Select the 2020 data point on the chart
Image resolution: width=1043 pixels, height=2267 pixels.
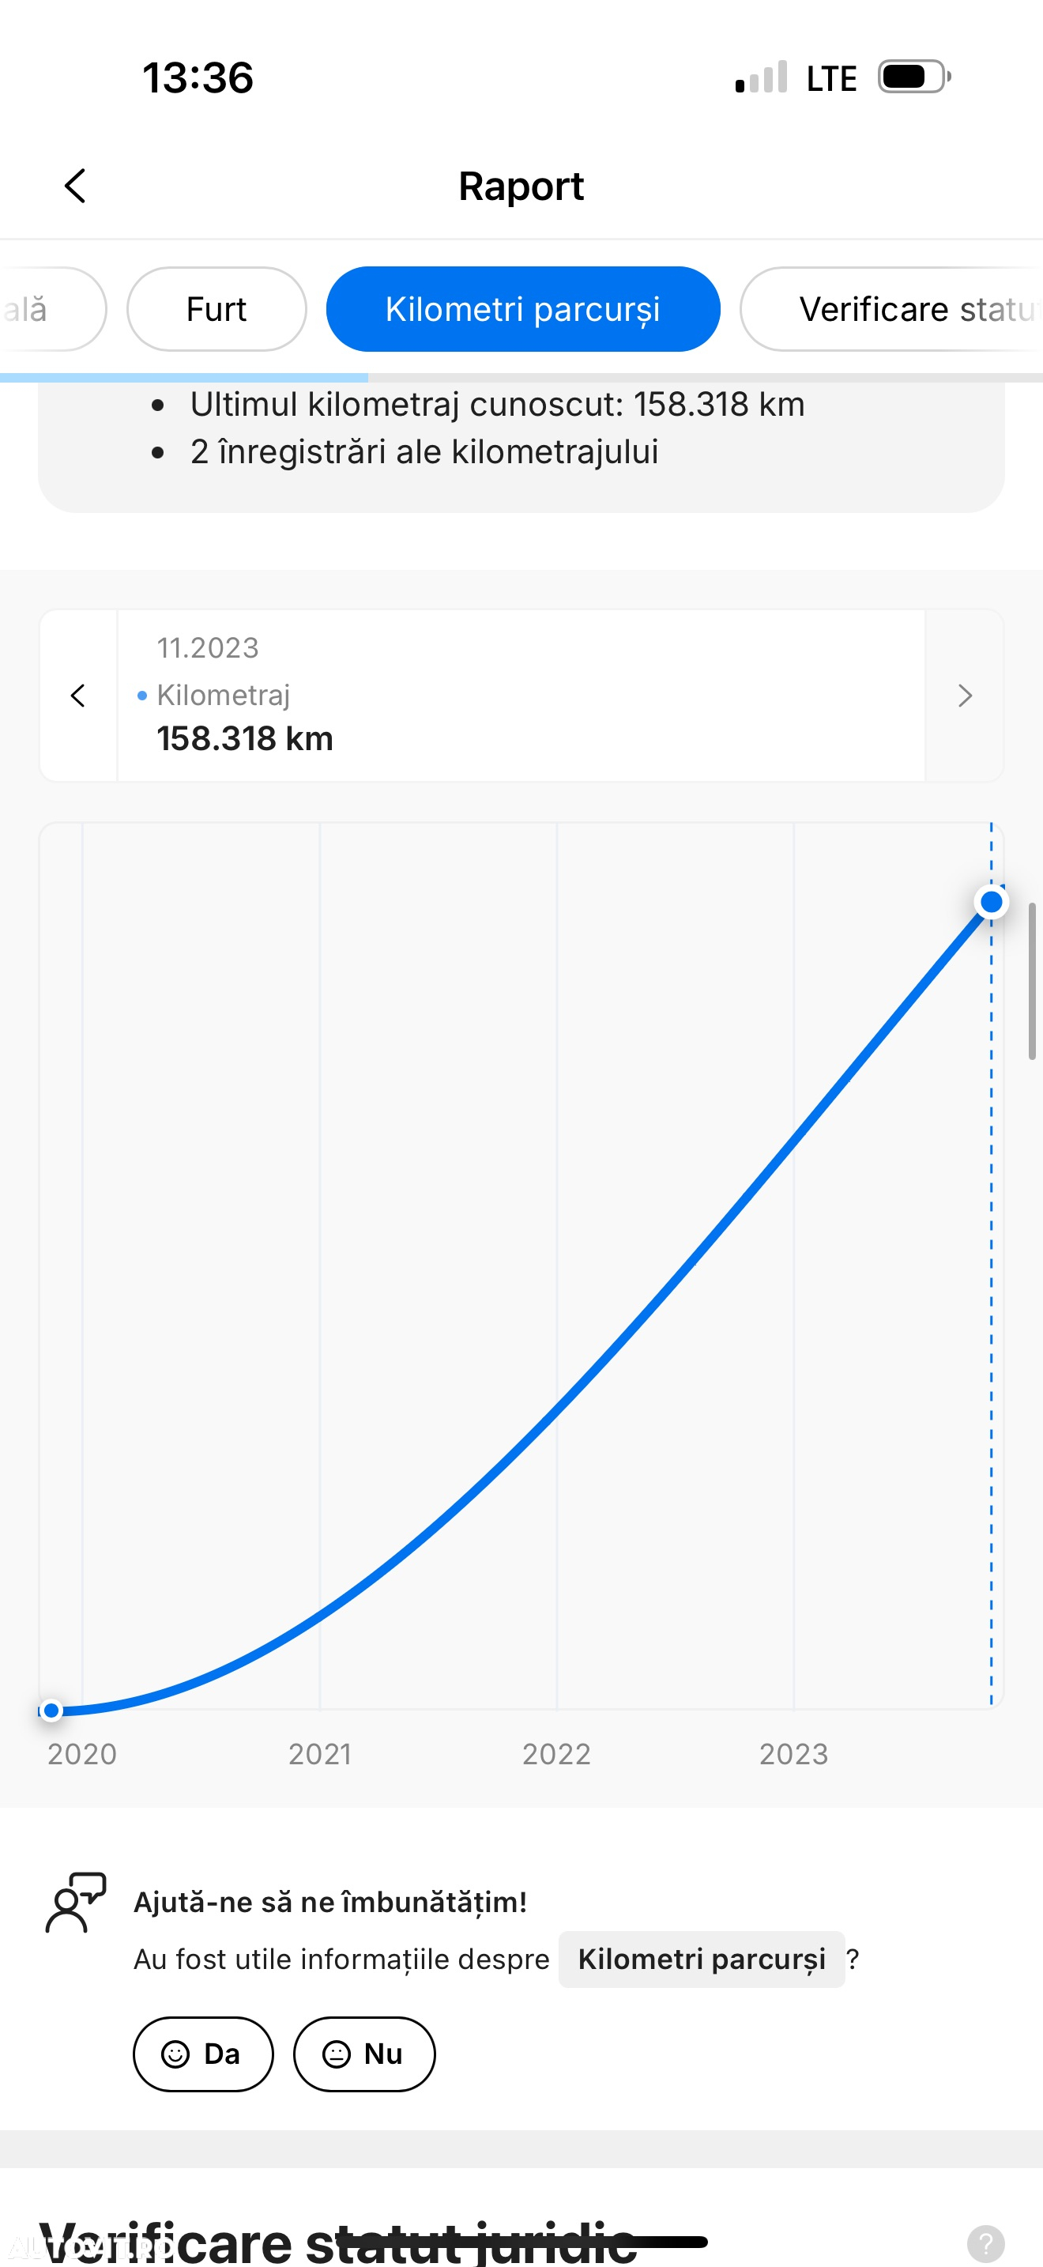[x=51, y=1710]
